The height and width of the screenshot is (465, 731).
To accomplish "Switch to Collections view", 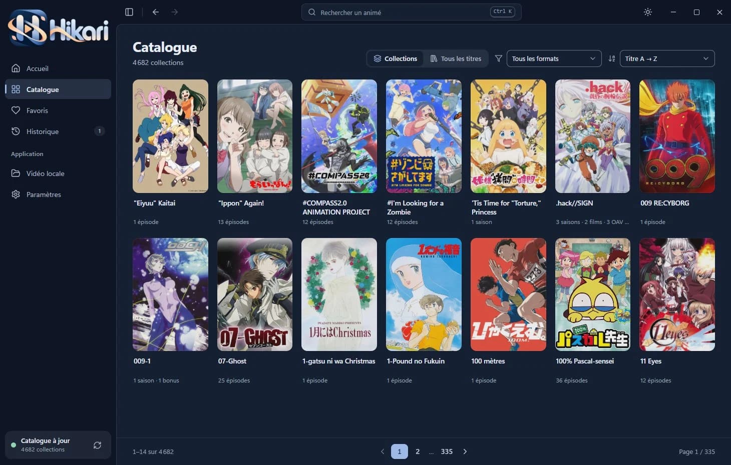I will 395,58.
